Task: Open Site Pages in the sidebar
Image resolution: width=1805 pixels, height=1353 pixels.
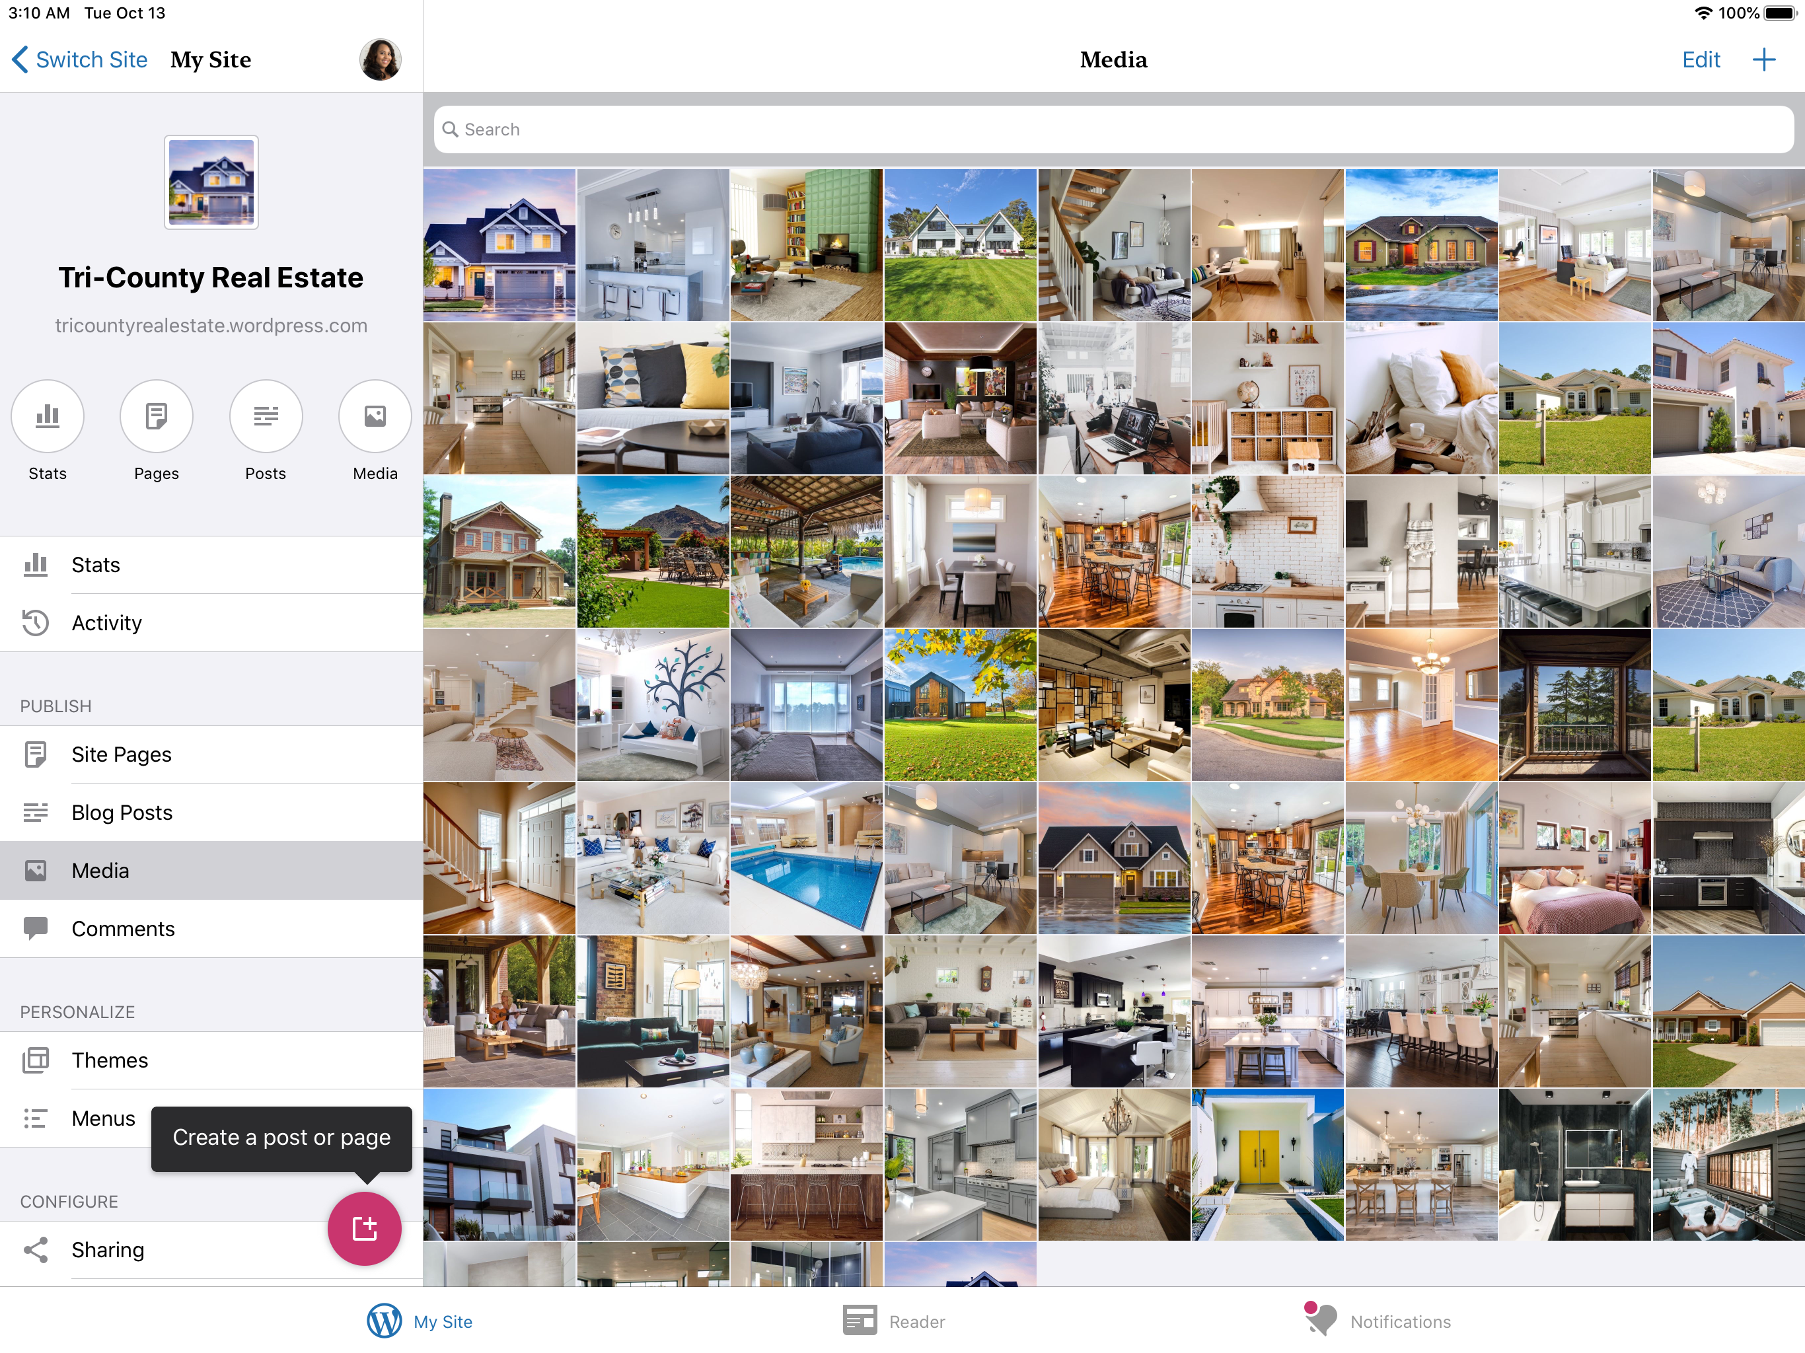Action: point(211,754)
